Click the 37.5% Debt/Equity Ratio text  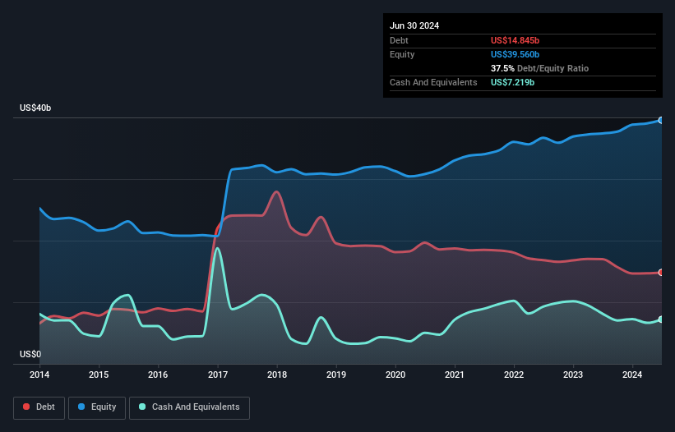pyautogui.click(x=539, y=68)
